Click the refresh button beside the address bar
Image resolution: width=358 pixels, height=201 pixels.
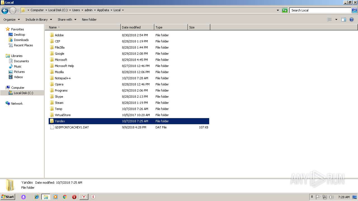click(x=285, y=10)
